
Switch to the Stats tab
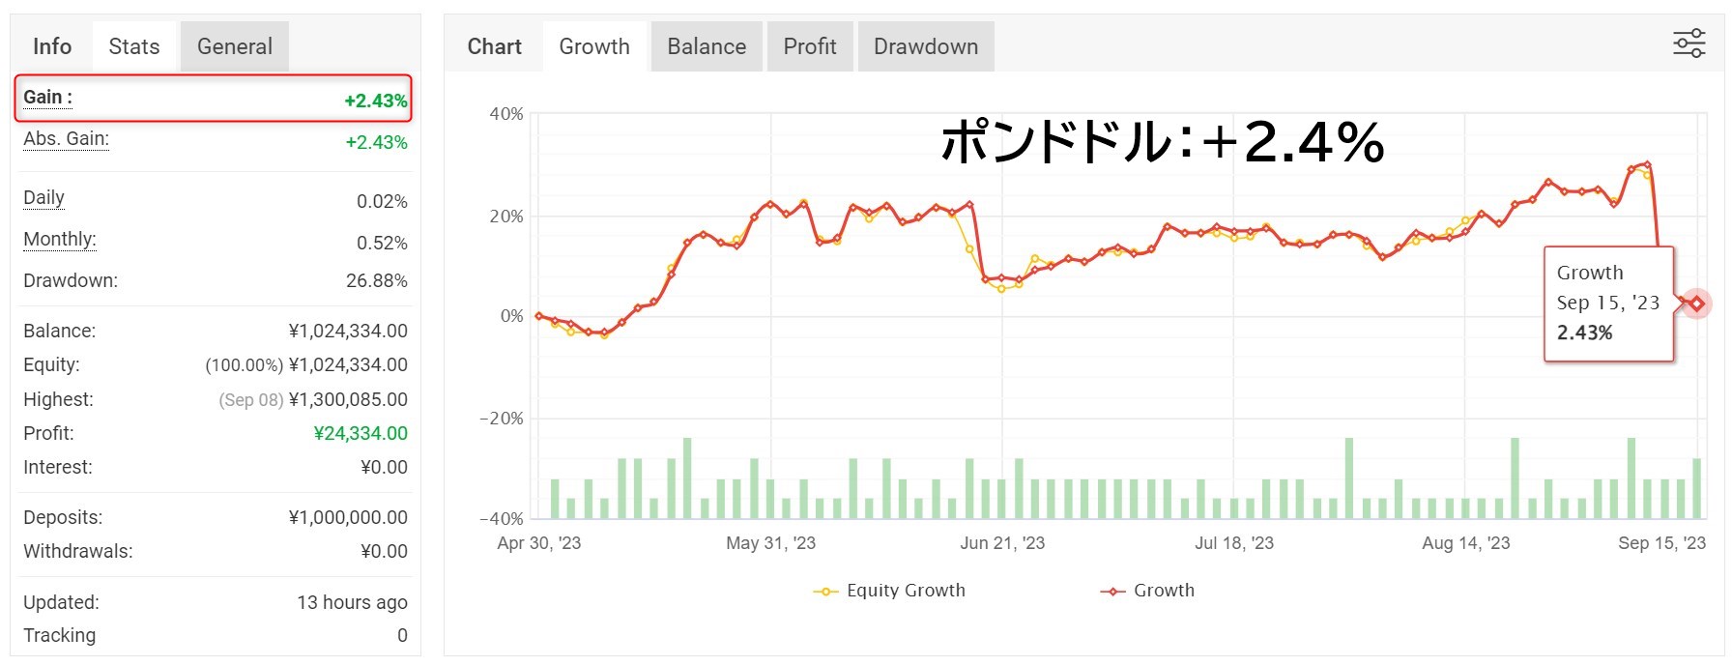[134, 46]
